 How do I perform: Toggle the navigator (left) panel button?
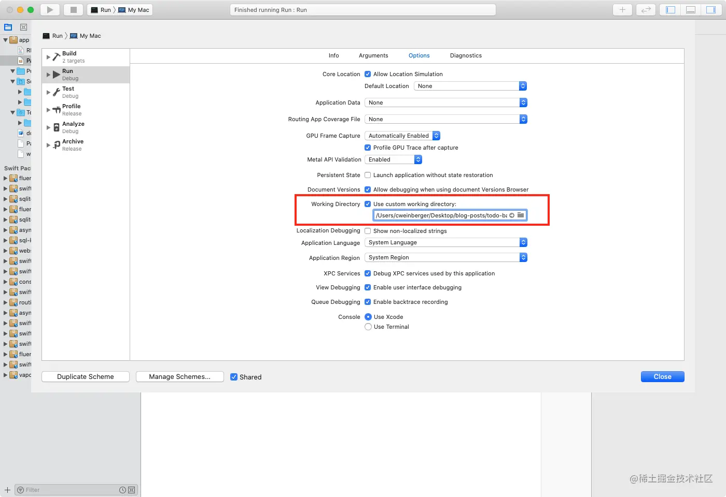point(671,10)
